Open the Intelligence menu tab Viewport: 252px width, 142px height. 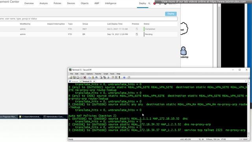point(111,4)
